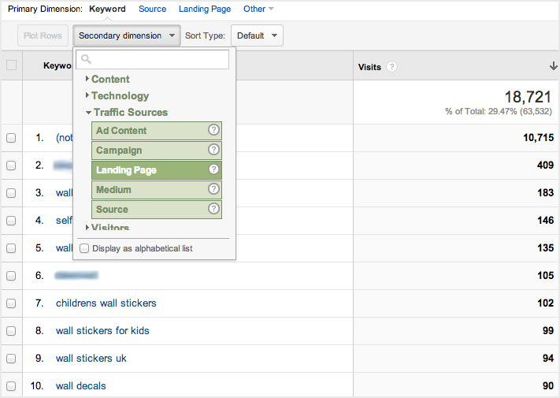Collapse the Traffic Sources group

tap(130, 113)
